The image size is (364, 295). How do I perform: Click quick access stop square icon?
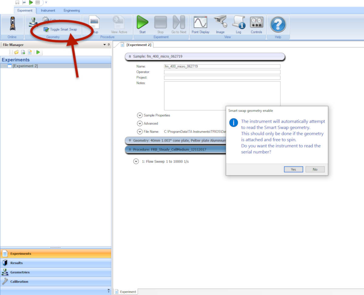38,2
